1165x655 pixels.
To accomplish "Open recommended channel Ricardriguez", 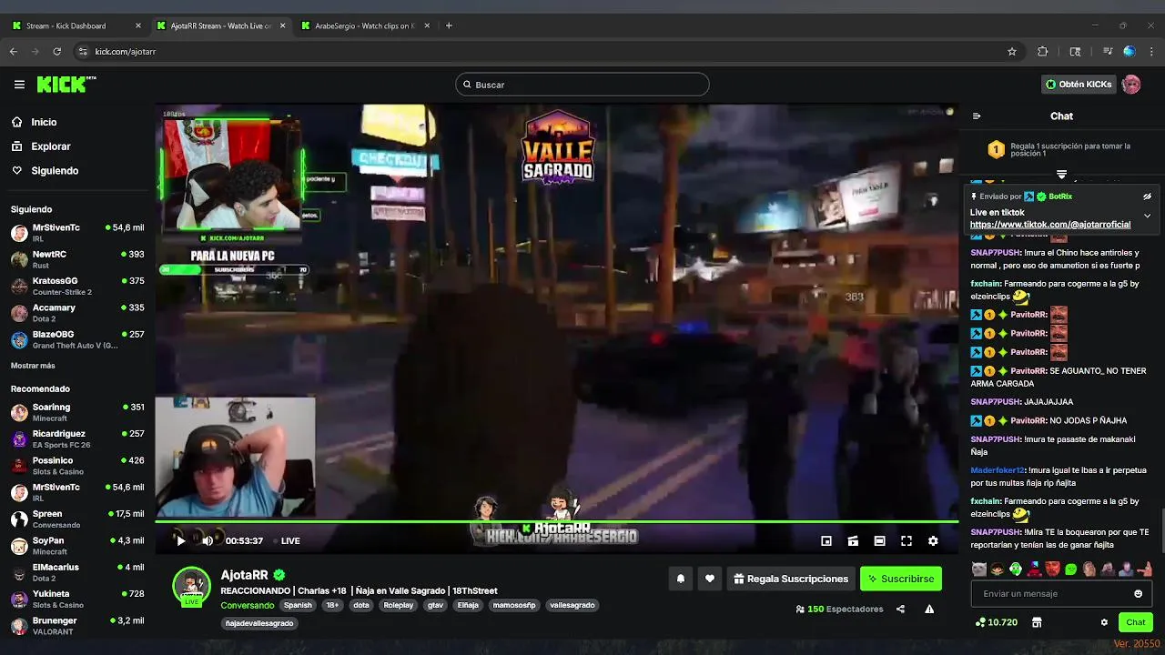I will [x=77, y=438].
